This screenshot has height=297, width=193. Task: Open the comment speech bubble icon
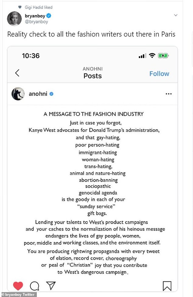coord(34,286)
